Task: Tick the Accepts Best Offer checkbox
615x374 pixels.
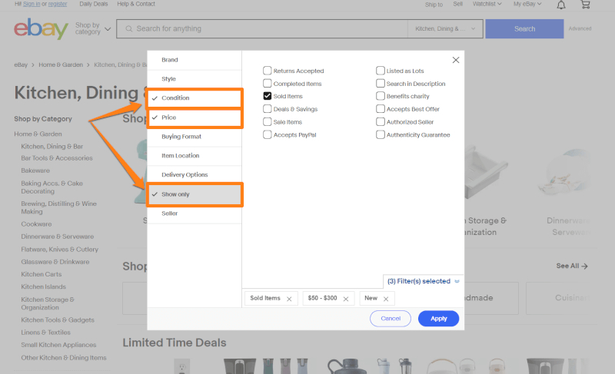Action: 381,109
